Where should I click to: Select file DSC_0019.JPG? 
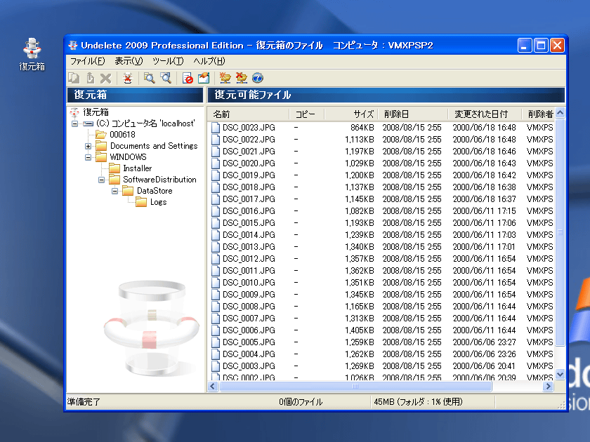[x=249, y=175]
